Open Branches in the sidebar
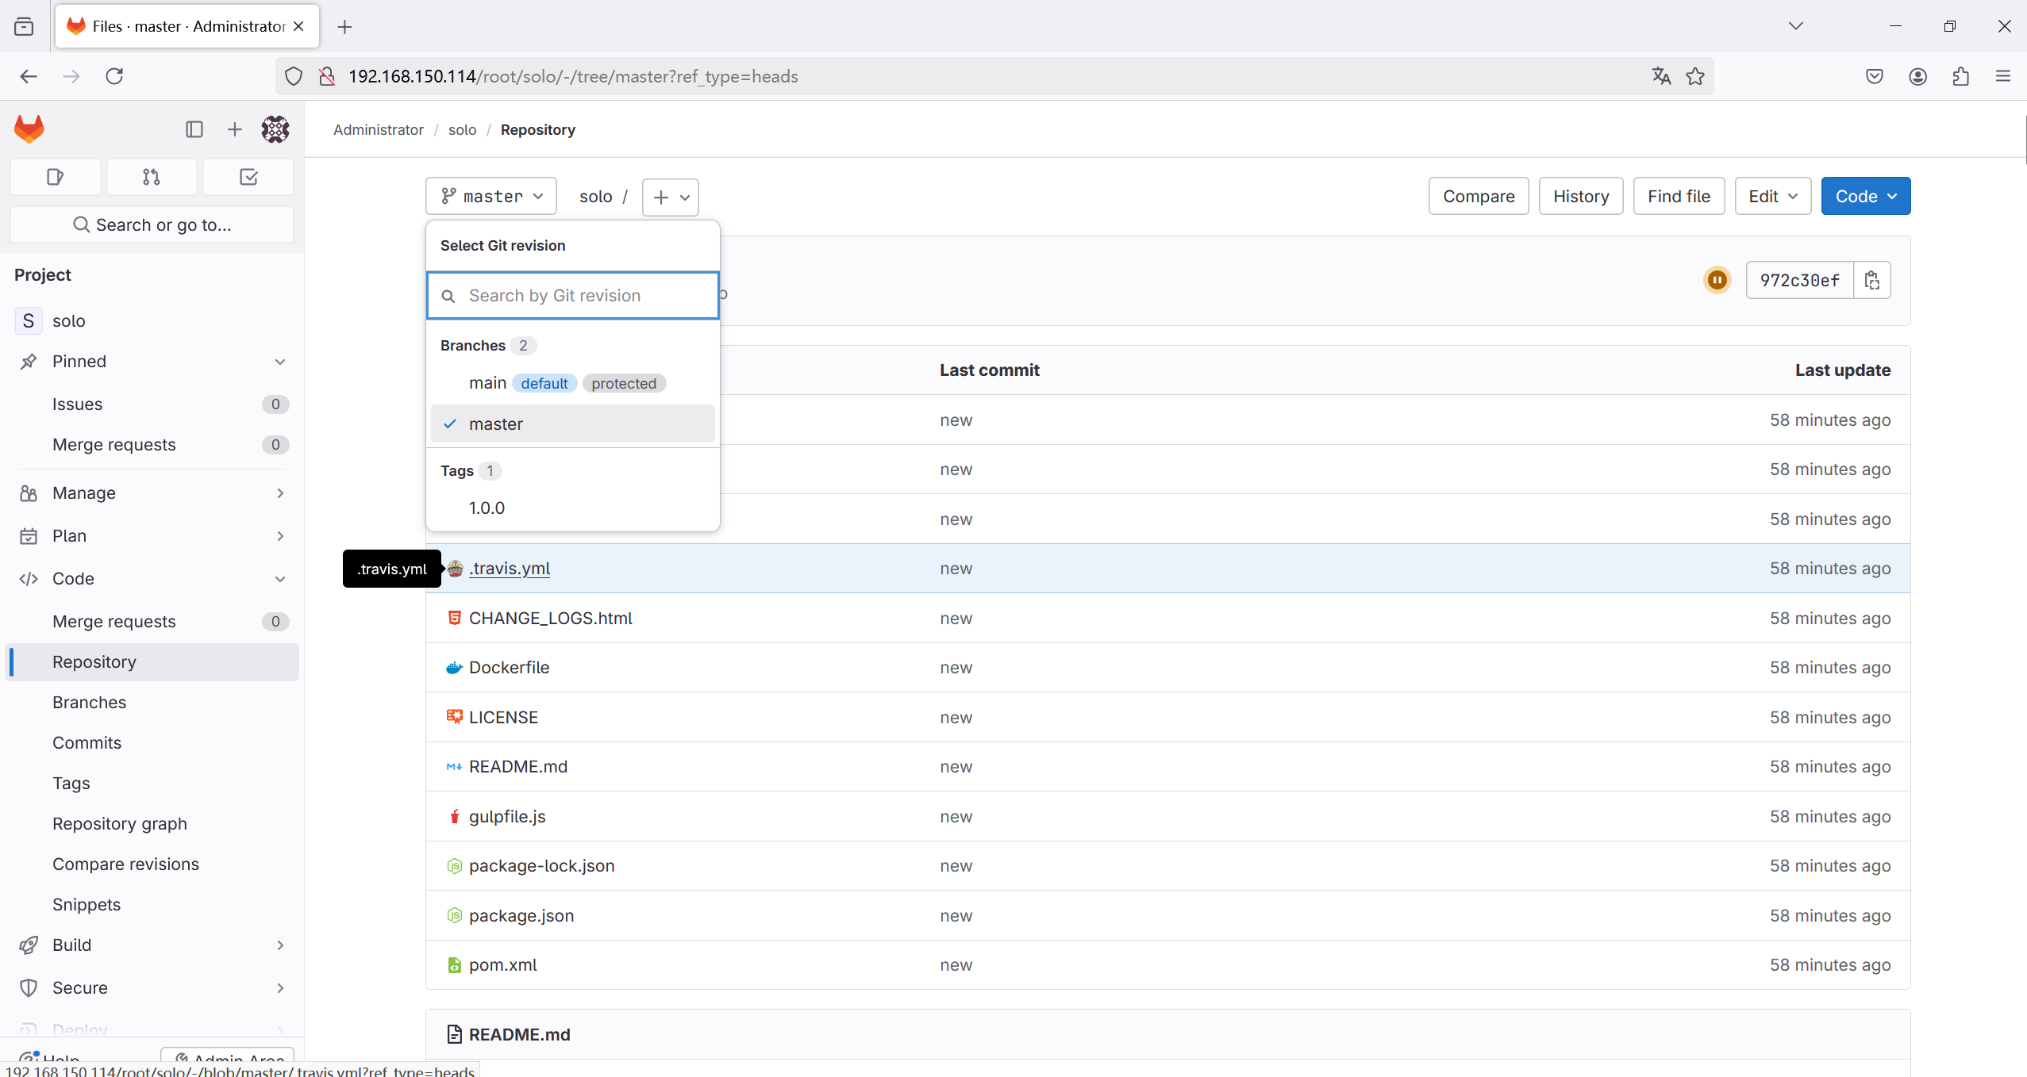The width and height of the screenshot is (2027, 1077). (x=152, y=703)
